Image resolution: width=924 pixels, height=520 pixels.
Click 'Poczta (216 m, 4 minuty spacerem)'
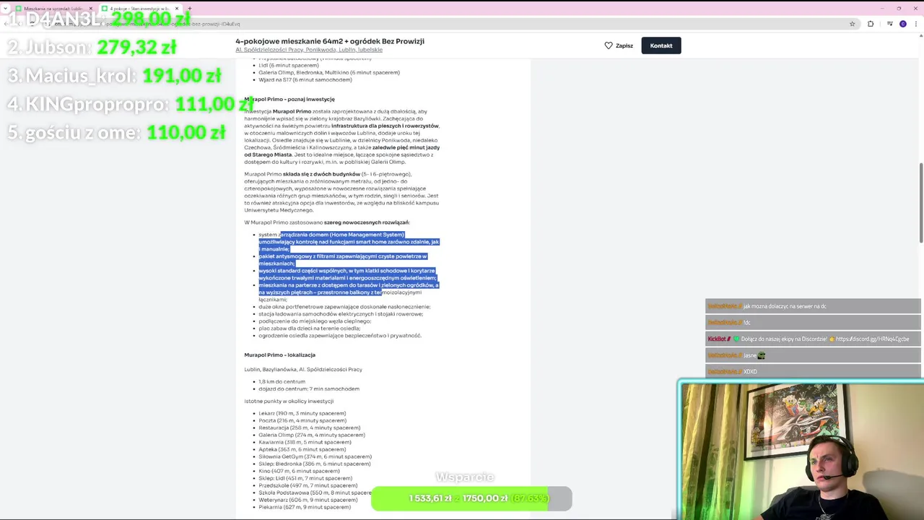point(302,420)
